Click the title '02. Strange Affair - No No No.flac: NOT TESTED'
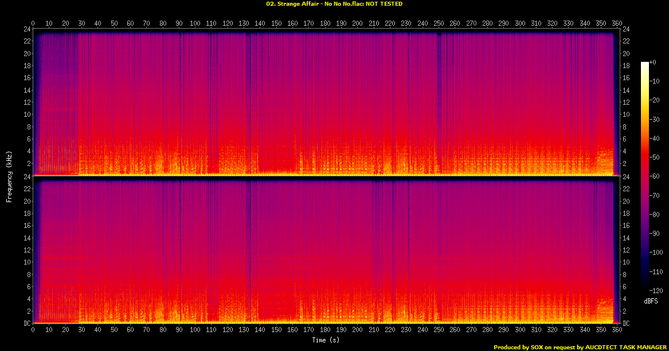The image size is (669, 351). 334,4
